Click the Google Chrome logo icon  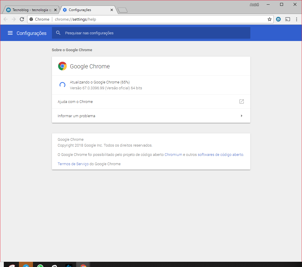tap(62, 66)
